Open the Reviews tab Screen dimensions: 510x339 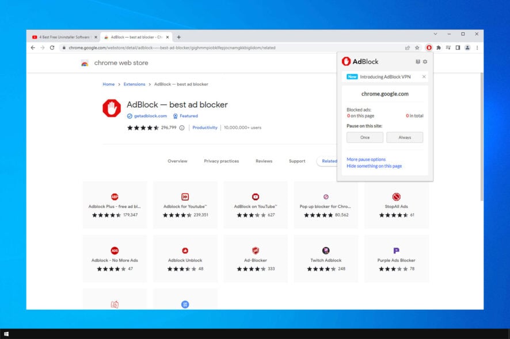tap(264, 161)
